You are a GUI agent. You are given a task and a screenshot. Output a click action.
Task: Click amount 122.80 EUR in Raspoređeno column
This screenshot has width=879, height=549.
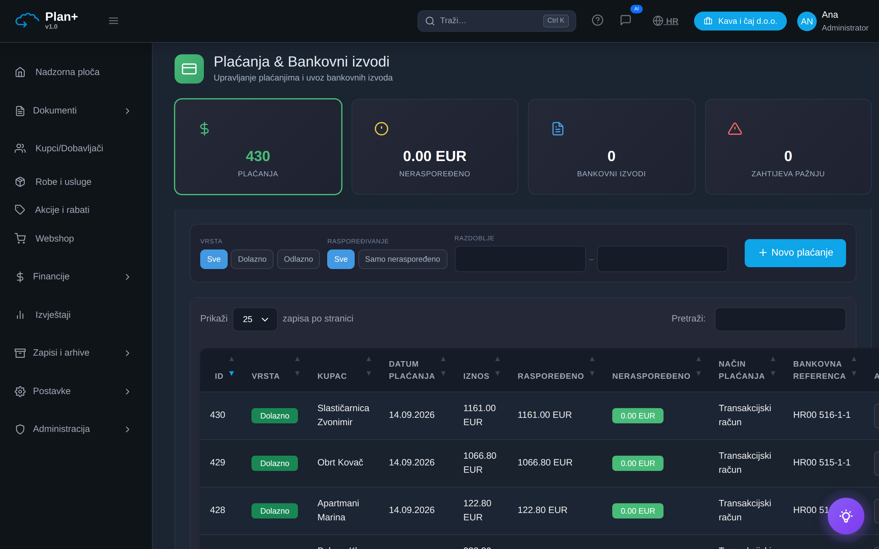point(542,510)
